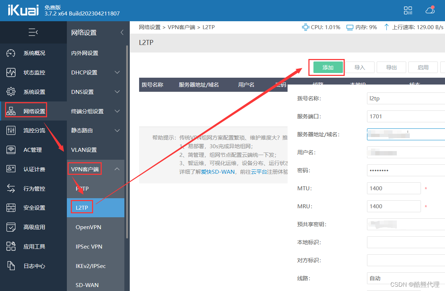The height and width of the screenshot is (291, 445).
Task: Click the 用户名 input field
Action: 406,152
